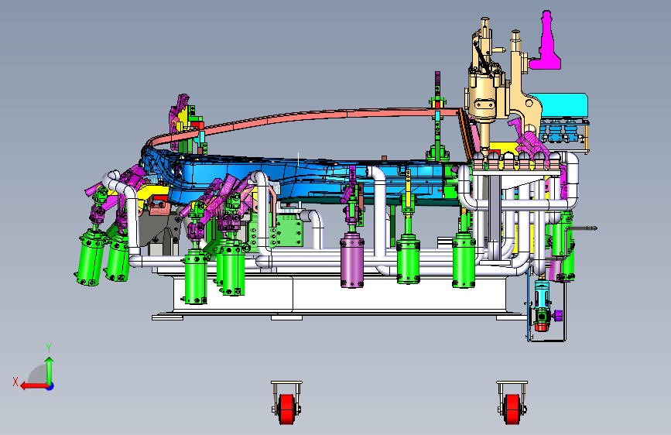Click the red X axis arrow of the triad

pos(34,386)
